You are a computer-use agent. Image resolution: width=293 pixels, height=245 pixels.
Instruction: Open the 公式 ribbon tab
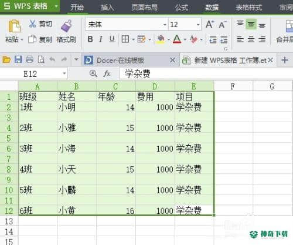(x=182, y=8)
